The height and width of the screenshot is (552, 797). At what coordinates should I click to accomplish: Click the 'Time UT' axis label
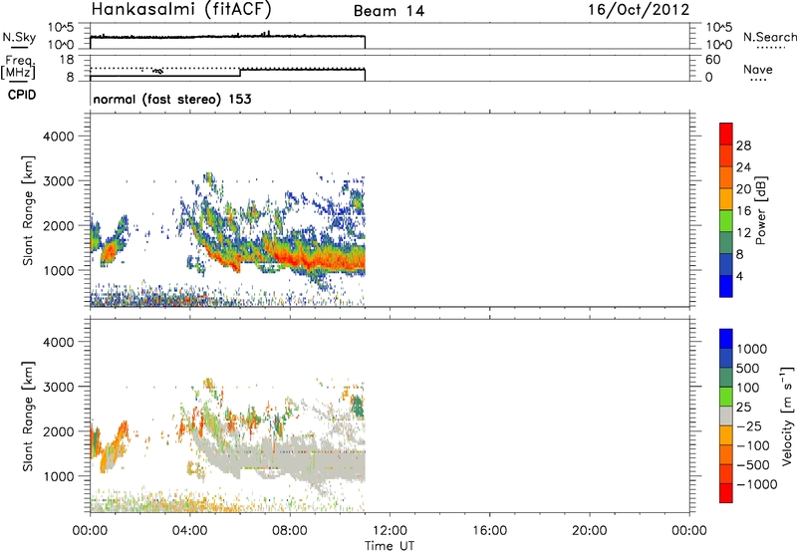point(390,546)
